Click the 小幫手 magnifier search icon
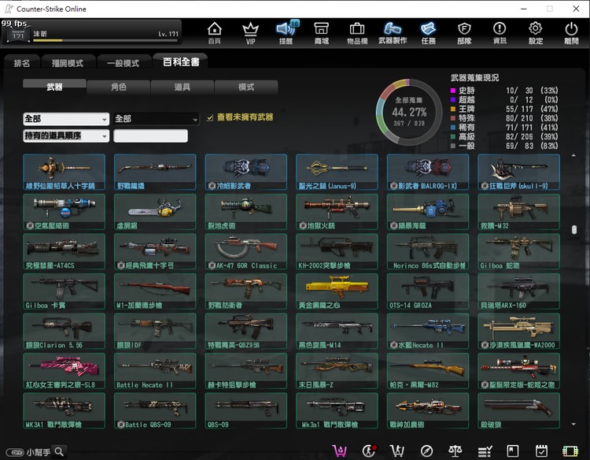The height and width of the screenshot is (460, 590). coord(59,451)
